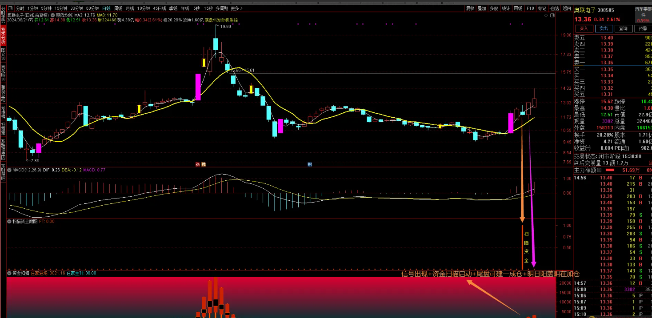The image size is (652, 318).
Task: Click the 涨 marker icon below the chart
Action: 197,164
